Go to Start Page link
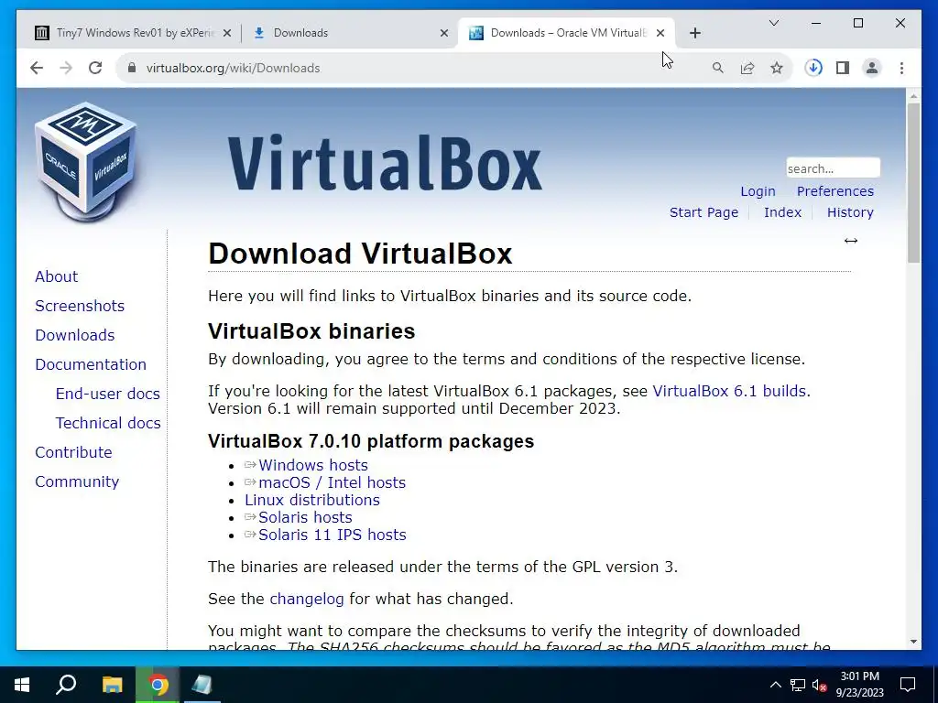Viewport: 938px width, 703px height. (703, 212)
